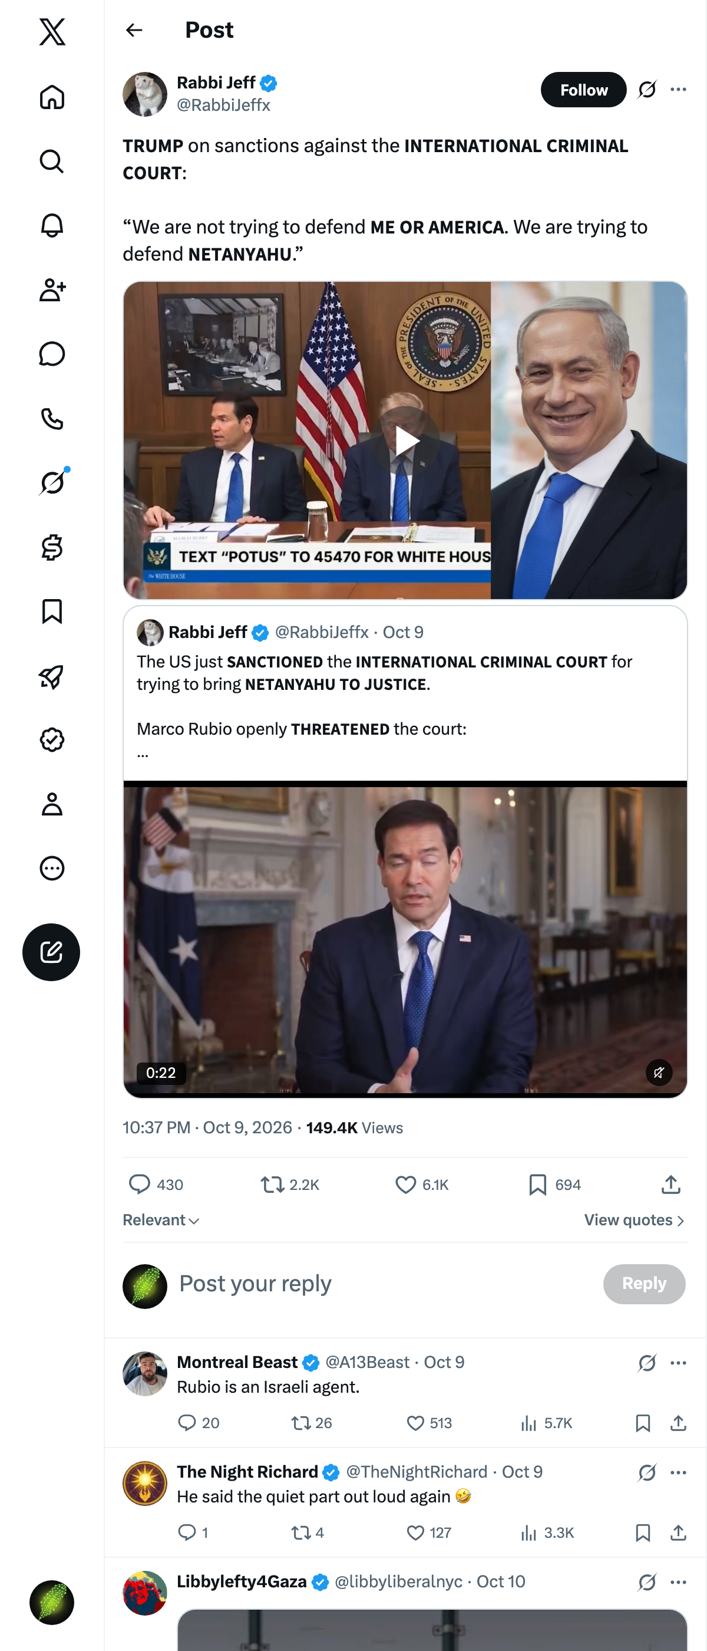The image size is (707, 1651).
Task: Click the compose post button
Action: click(x=51, y=952)
